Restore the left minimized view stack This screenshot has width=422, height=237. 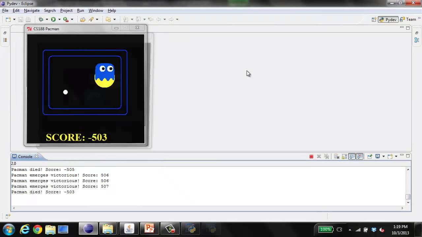point(5,33)
